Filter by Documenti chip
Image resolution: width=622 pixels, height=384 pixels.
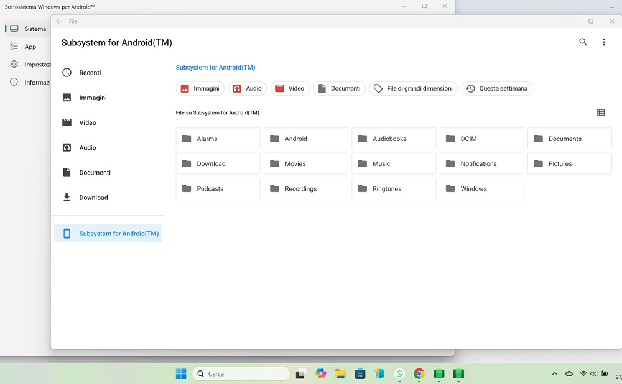point(339,88)
